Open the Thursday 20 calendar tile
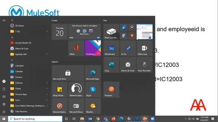The width and height of the screenshot is (218, 122). click(60, 32)
